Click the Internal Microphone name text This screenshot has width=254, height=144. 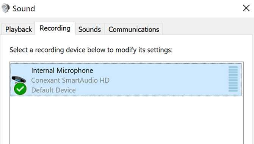click(62, 70)
